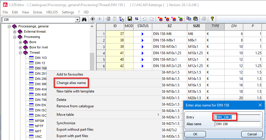Open the Move table submenu arrow
The height and width of the screenshot is (140, 266).
click(158, 115)
